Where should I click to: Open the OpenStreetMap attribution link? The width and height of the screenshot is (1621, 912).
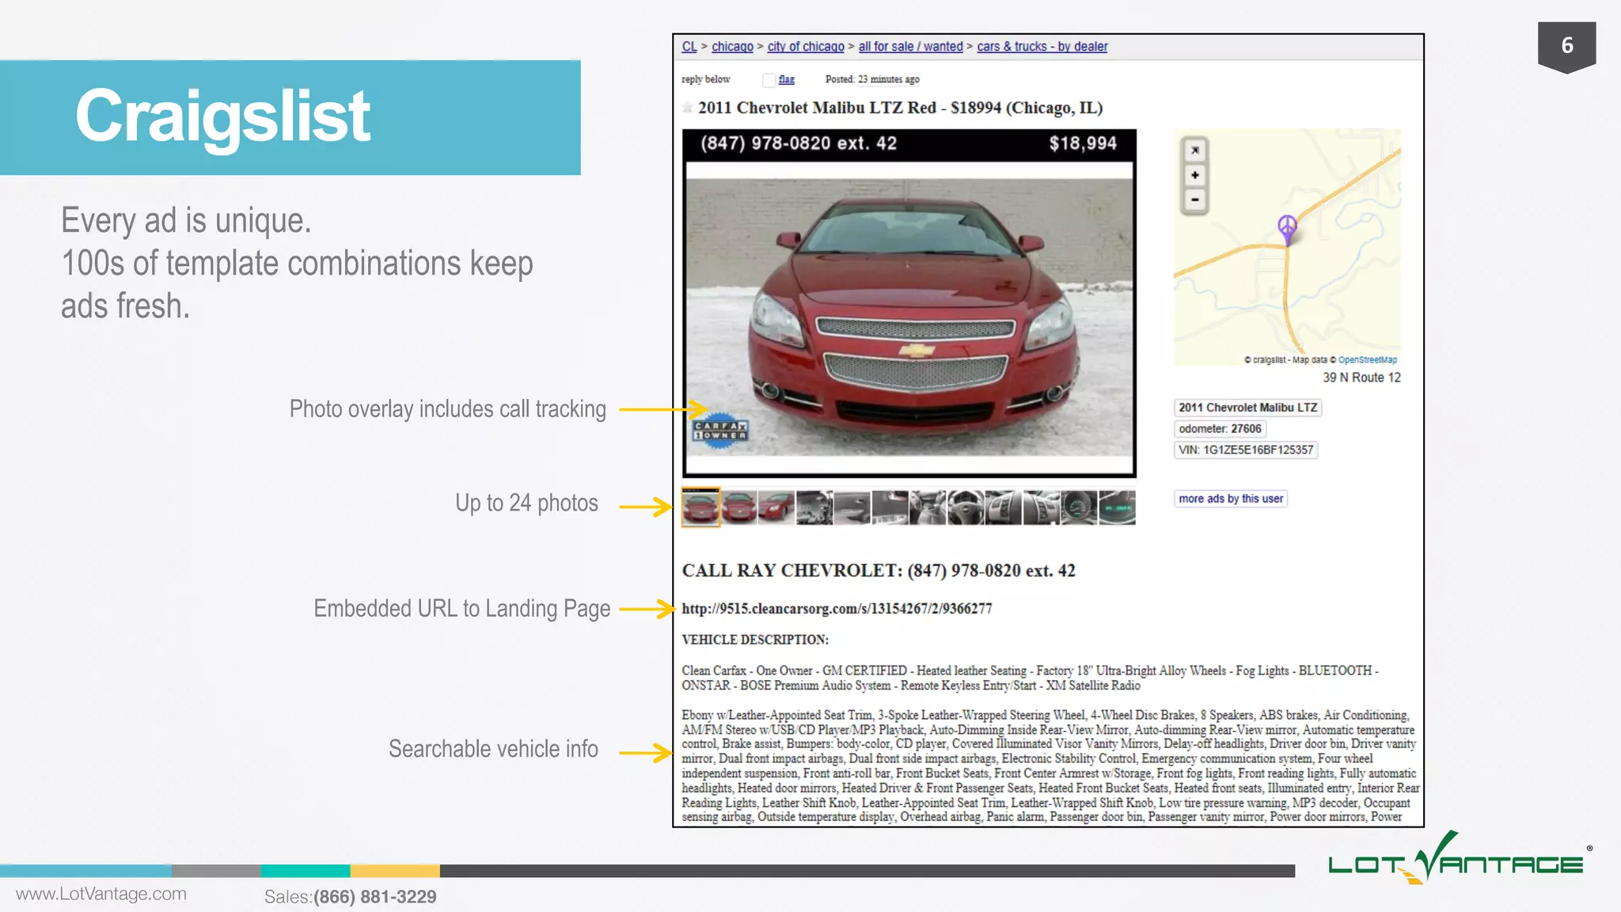pyautogui.click(x=1367, y=359)
